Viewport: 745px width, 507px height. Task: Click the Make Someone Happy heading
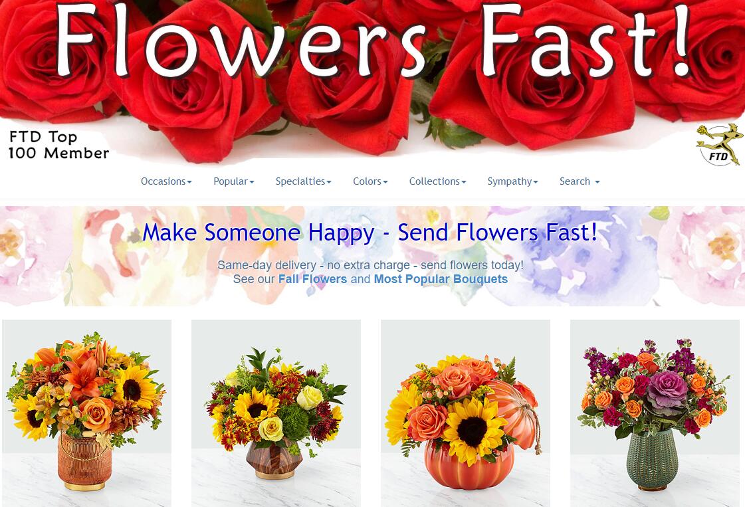(x=370, y=233)
